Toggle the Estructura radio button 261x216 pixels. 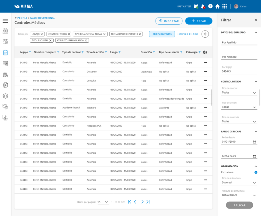point(256,172)
